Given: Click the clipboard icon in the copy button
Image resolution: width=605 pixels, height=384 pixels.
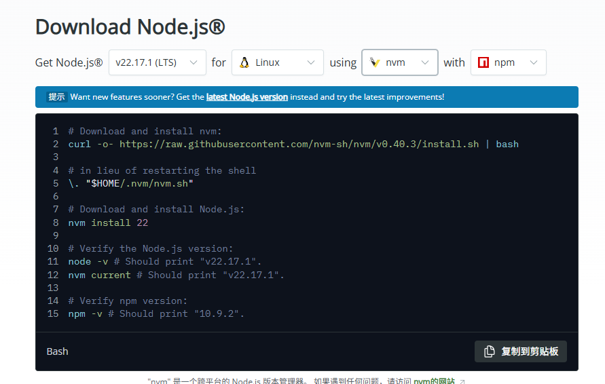Looking at the screenshot, I should (489, 351).
